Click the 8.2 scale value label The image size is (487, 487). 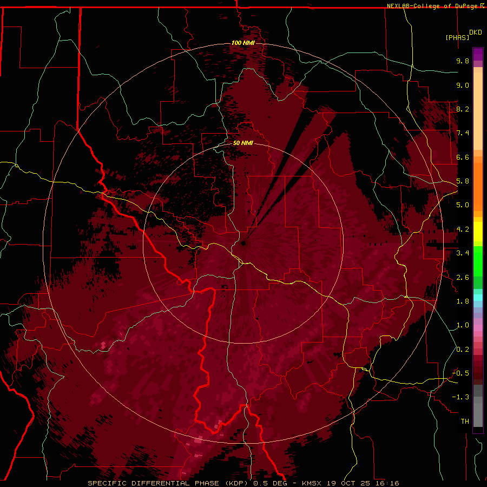(x=463, y=109)
